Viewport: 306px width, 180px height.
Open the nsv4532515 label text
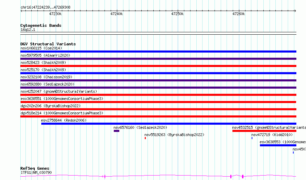[269, 127]
